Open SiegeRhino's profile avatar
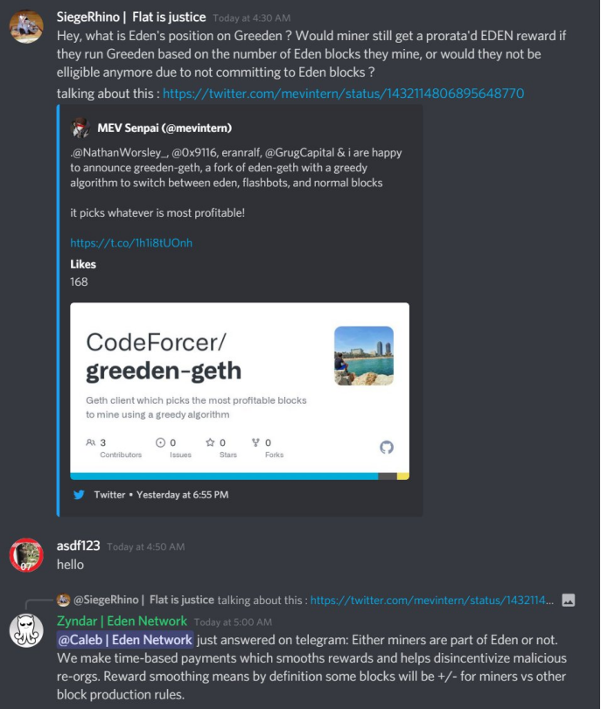Screen dimensions: 601x709 click(26, 27)
